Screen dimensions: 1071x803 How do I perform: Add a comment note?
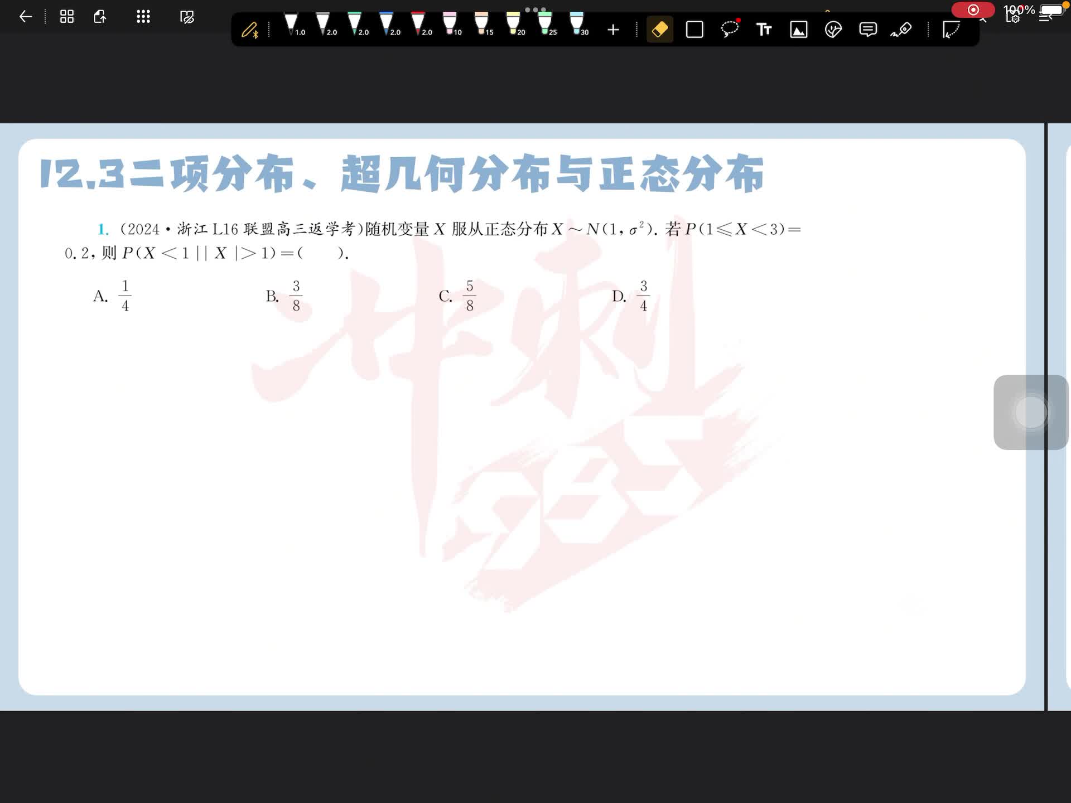click(867, 29)
